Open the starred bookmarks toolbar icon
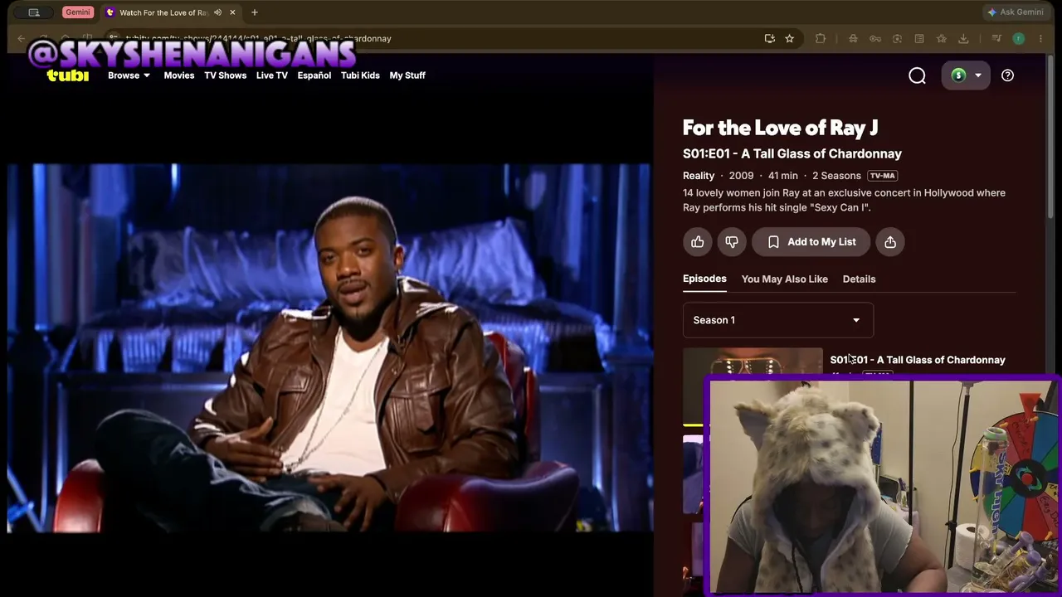1062x597 pixels. [942, 38]
